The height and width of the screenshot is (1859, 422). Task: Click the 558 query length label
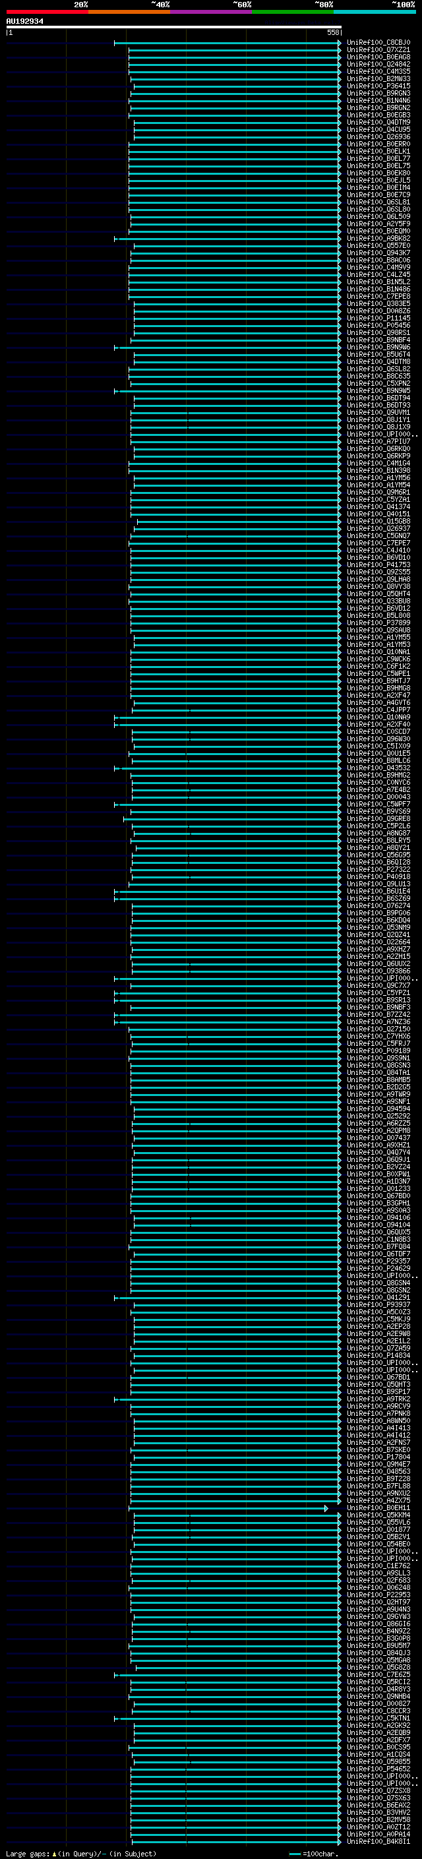[332, 32]
